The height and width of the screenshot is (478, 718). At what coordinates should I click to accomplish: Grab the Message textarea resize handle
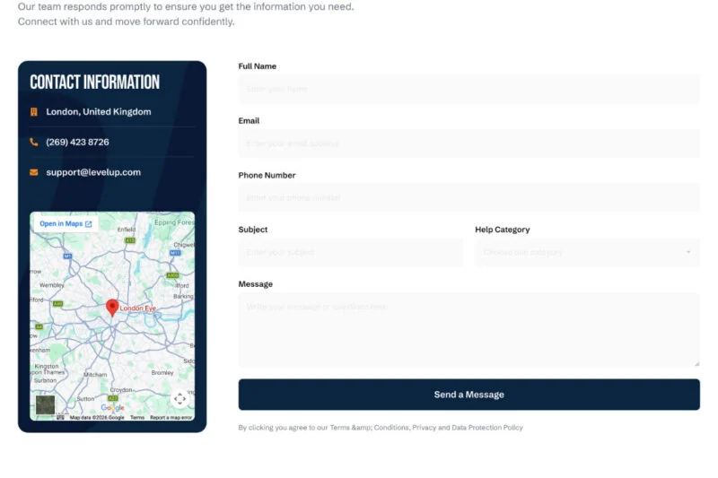pos(696,364)
